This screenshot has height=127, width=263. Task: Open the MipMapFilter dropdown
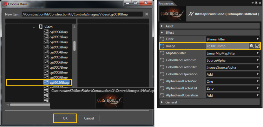coord(233,53)
